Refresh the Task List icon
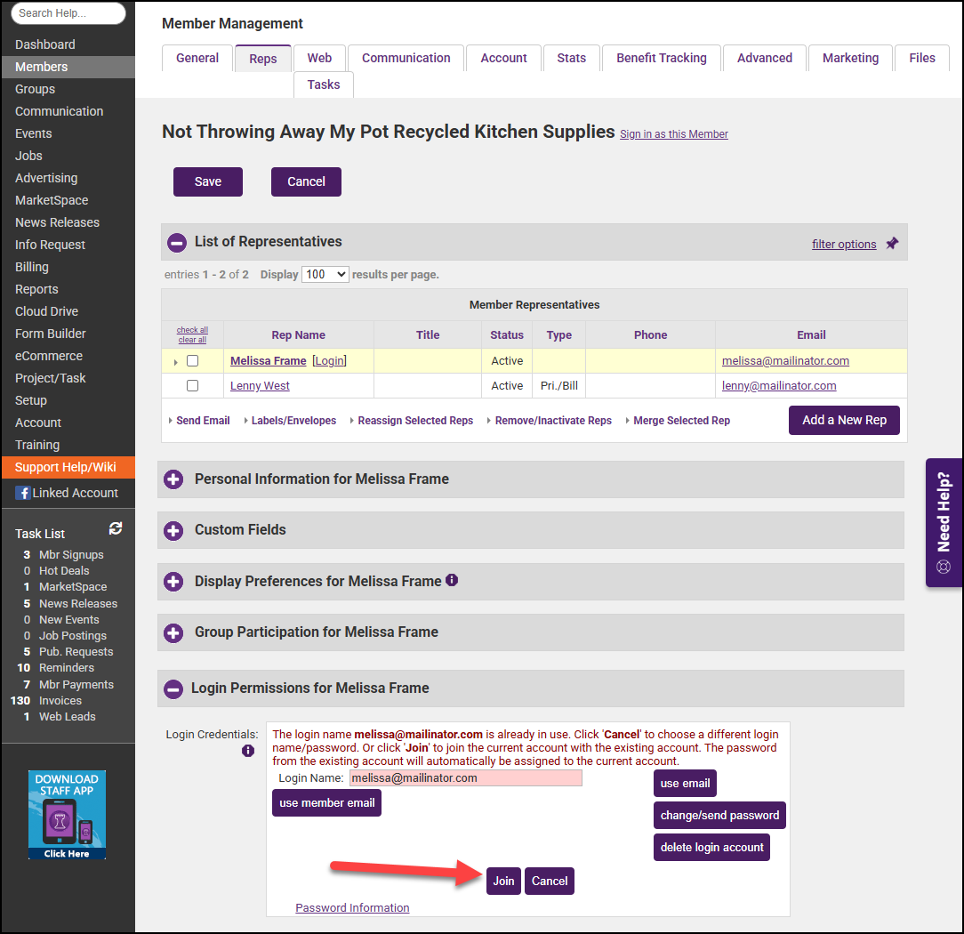 pos(116,528)
